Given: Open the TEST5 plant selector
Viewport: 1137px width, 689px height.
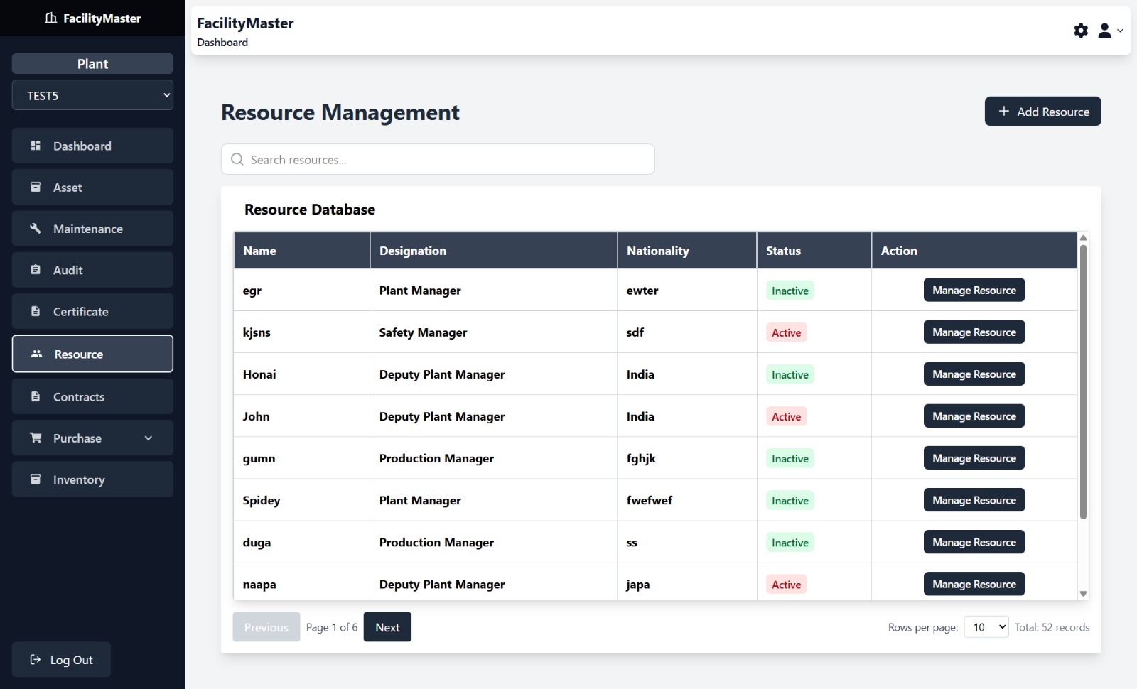Looking at the screenshot, I should [92, 94].
